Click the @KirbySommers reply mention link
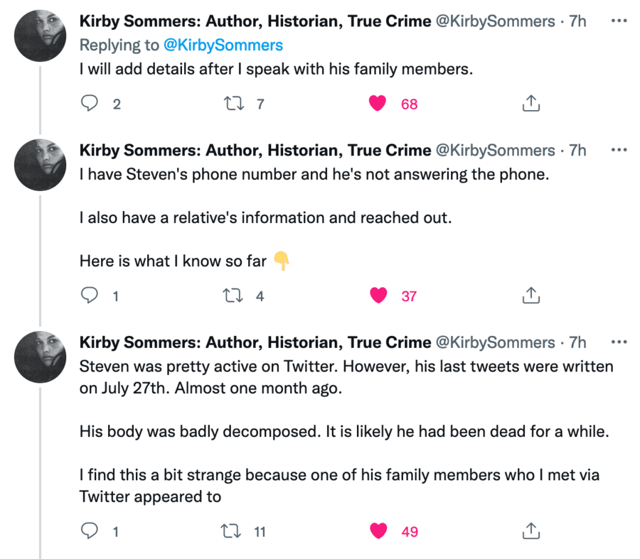Viewport: 640px width, 559px height. (223, 45)
